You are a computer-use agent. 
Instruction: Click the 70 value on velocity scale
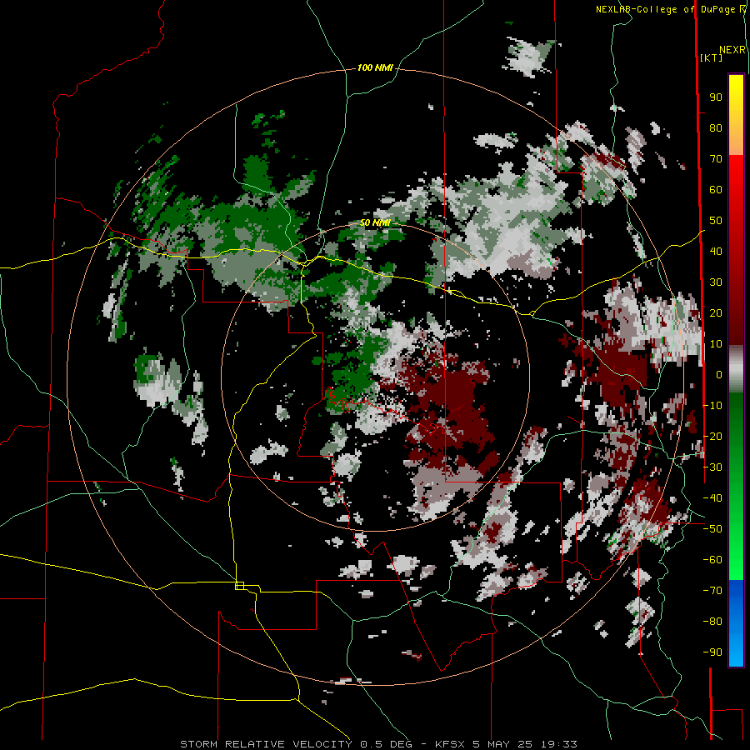point(716,159)
